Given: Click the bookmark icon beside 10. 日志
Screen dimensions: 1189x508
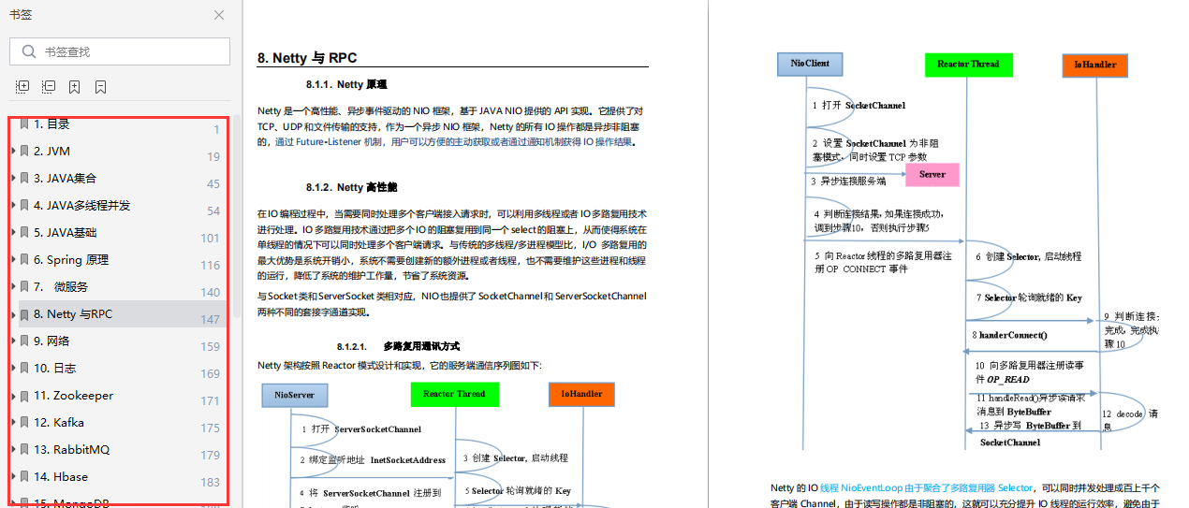Looking at the screenshot, I should pyautogui.click(x=24, y=369).
